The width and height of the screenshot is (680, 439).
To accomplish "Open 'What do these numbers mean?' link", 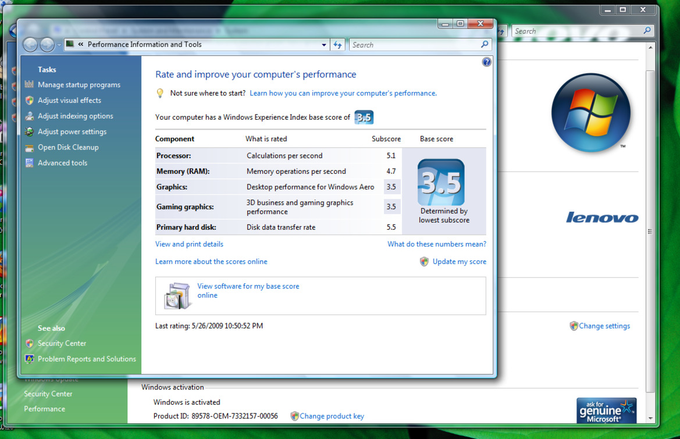I will pos(437,244).
